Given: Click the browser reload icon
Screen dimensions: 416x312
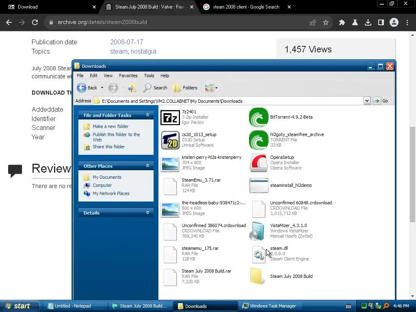Looking at the screenshot, I should tap(35, 22).
